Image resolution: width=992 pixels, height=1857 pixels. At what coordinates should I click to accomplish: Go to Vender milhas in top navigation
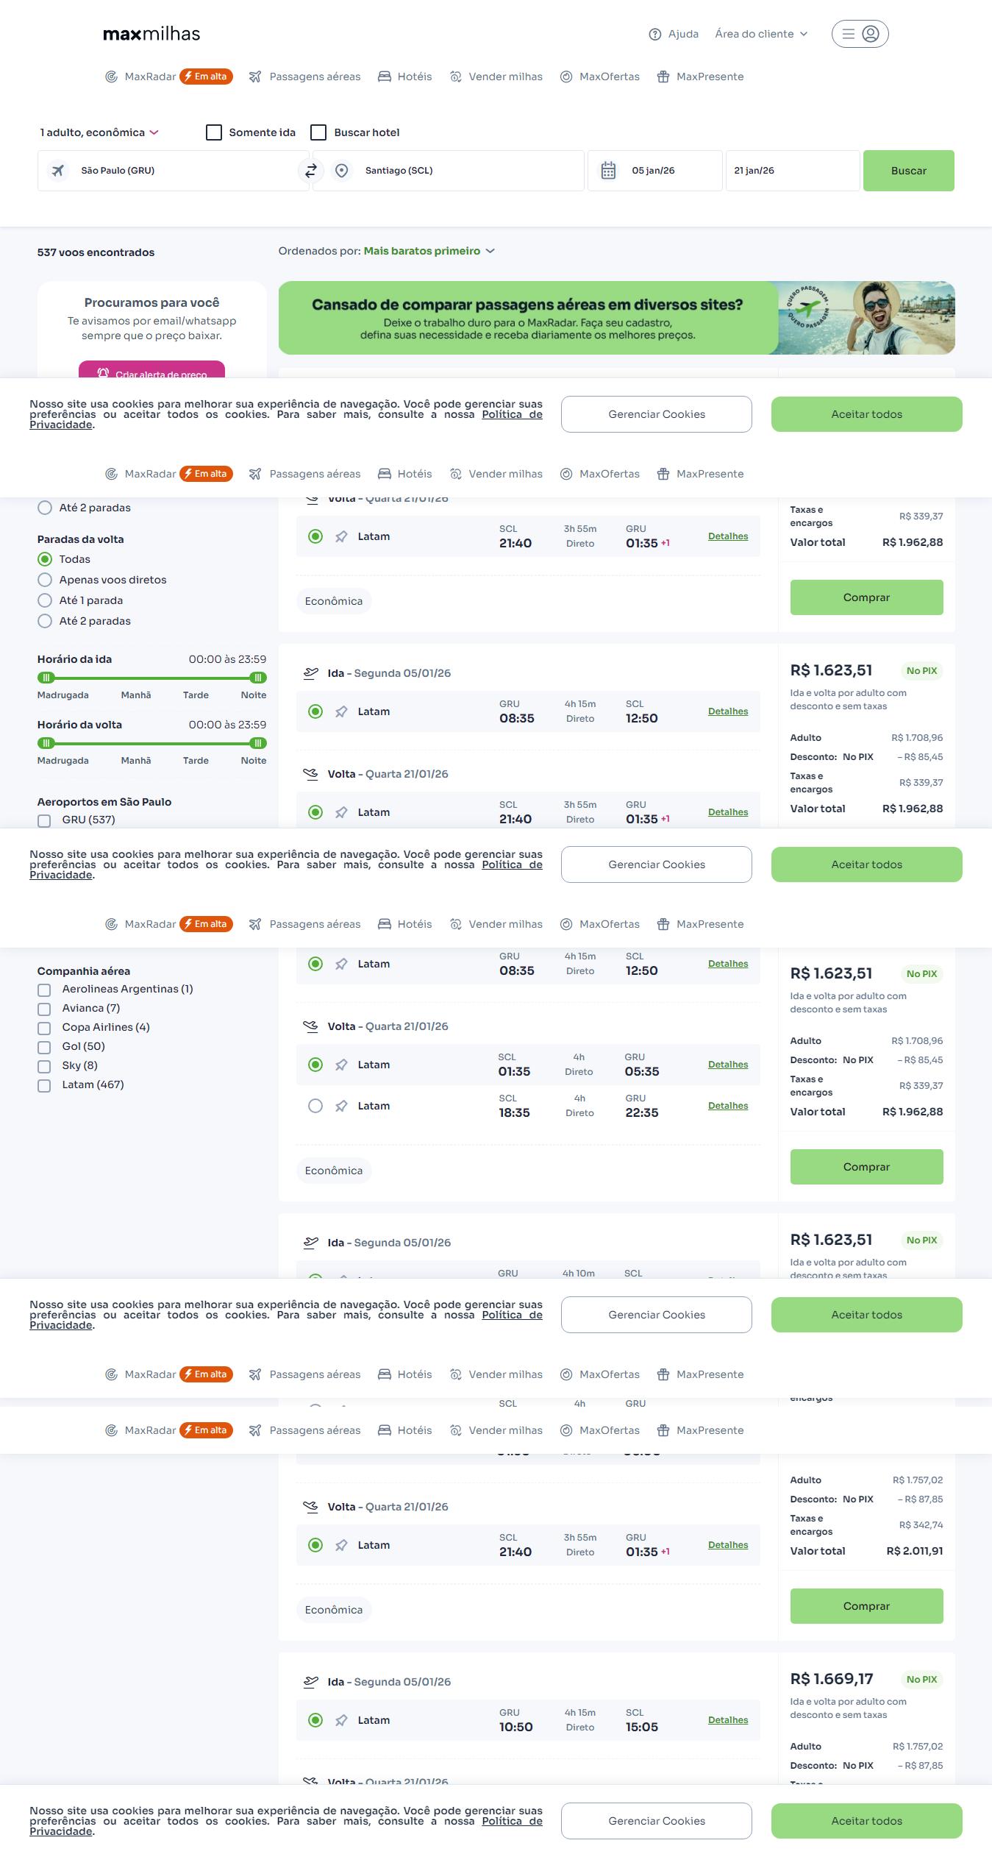pyautogui.click(x=496, y=77)
